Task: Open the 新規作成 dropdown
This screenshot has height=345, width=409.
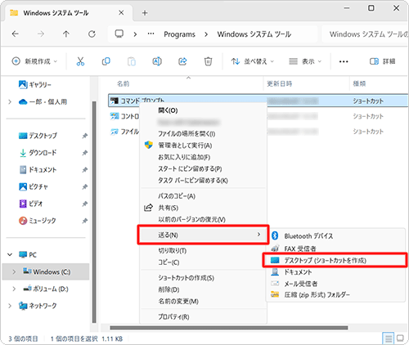Action: pos(34,61)
